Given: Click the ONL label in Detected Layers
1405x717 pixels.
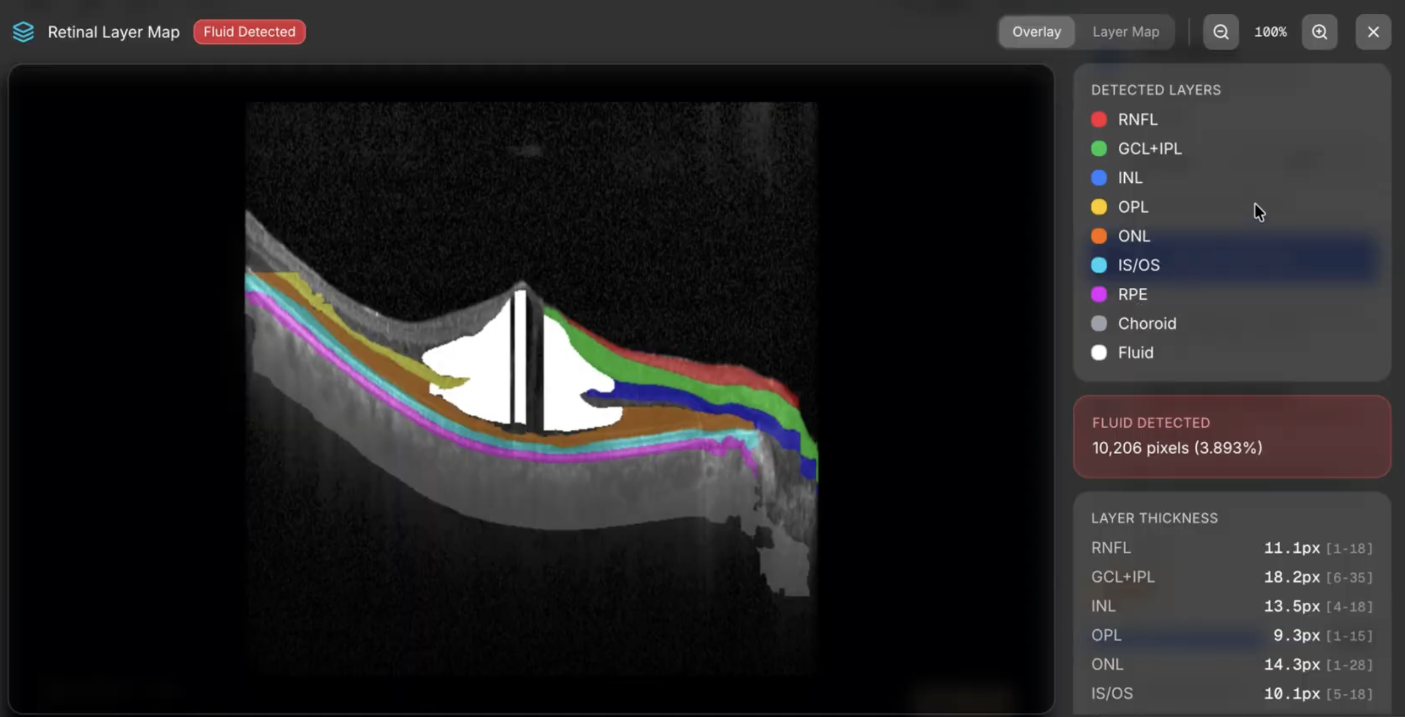Looking at the screenshot, I should click(1134, 236).
